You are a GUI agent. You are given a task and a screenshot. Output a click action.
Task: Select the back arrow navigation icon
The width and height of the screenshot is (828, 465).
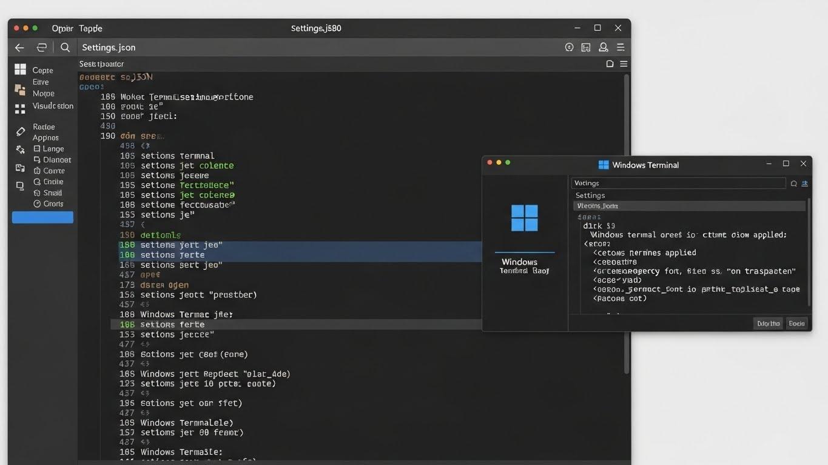[x=19, y=47]
